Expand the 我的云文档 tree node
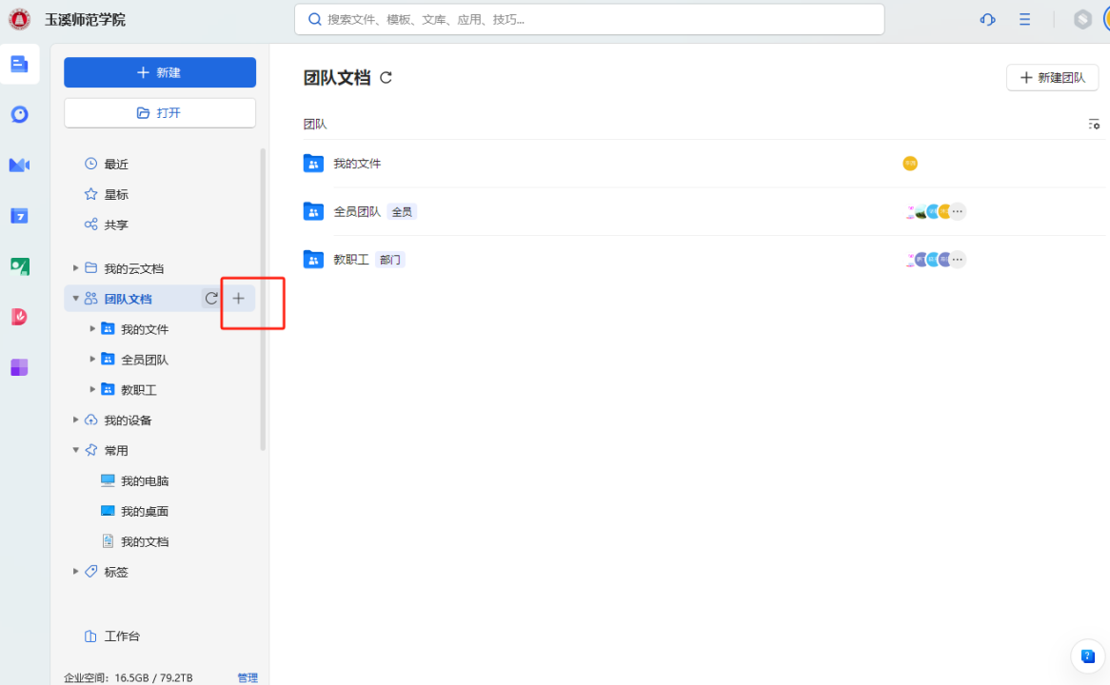The image size is (1110, 685). click(x=76, y=268)
